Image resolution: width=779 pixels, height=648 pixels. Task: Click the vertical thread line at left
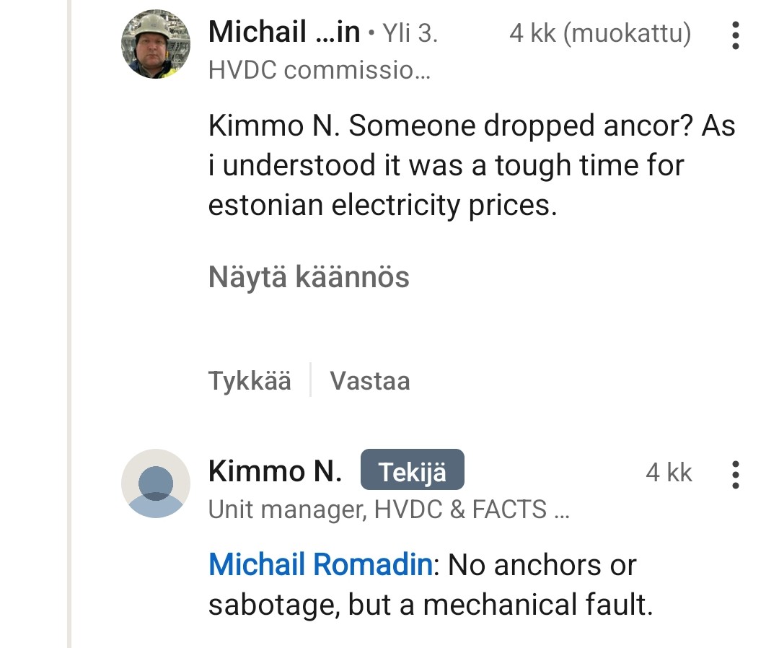[70, 325]
